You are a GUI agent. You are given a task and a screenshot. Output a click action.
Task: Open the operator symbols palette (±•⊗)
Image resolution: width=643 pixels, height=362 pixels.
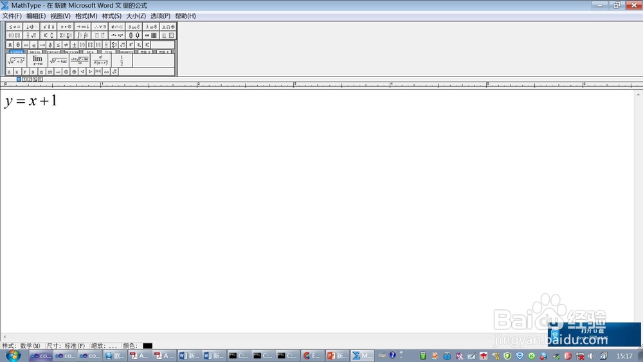(x=66, y=26)
